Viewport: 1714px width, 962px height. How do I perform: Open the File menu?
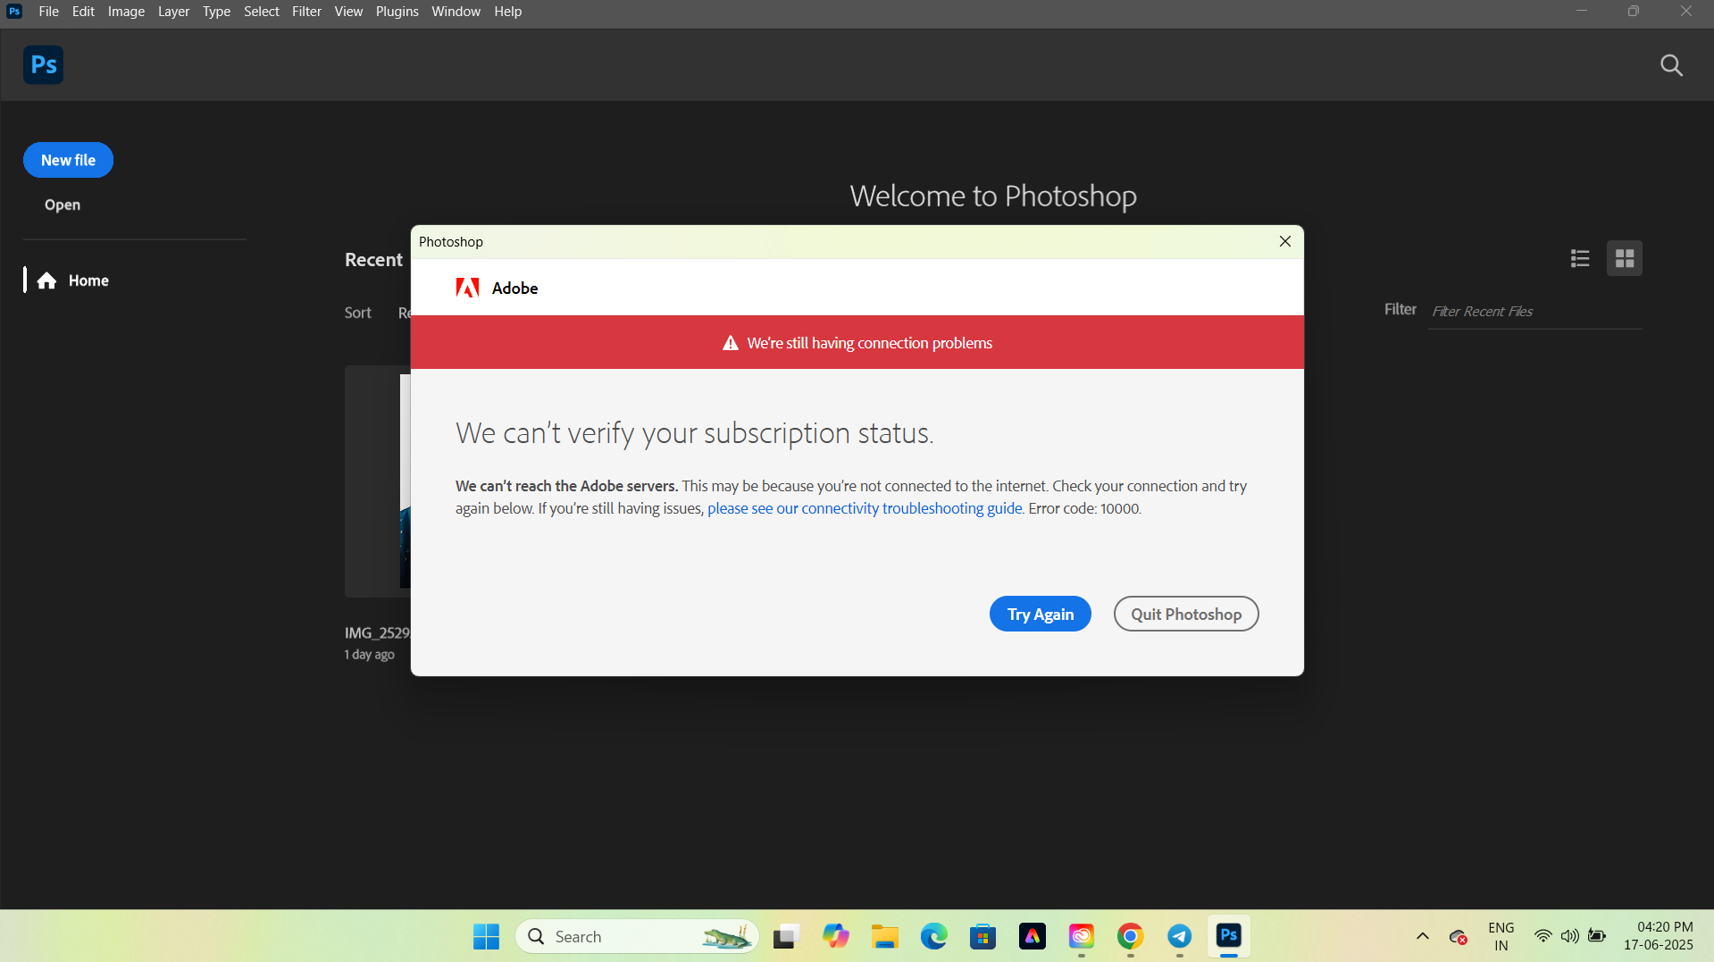48,12
